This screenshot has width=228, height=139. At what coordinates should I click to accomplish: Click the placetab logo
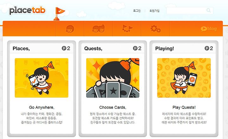pos(28,10)
